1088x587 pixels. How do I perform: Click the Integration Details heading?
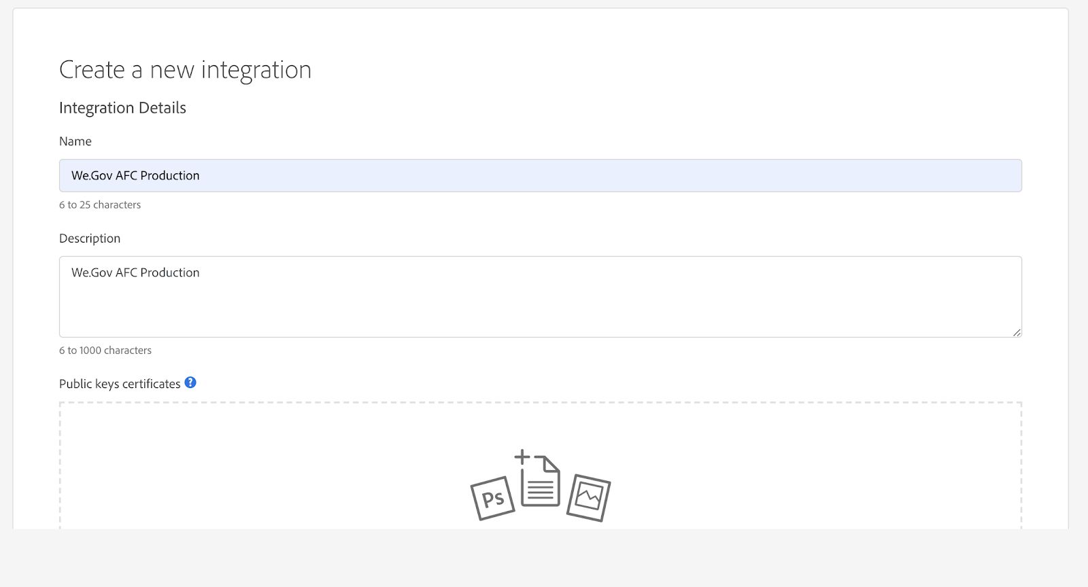123,107
